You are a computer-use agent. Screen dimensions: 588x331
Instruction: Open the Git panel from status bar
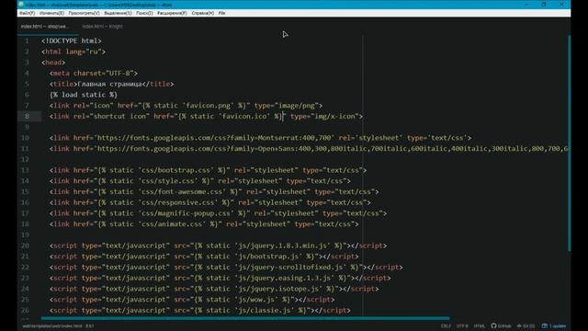tap(526, 325)
